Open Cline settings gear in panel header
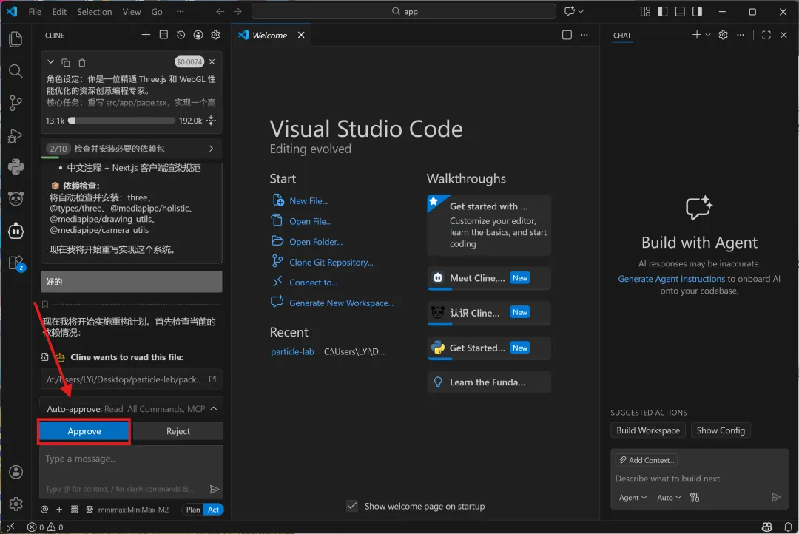Image resolution: width=799 pixels, height=534 pixels. pyautogui.click(x=215, y=35)
